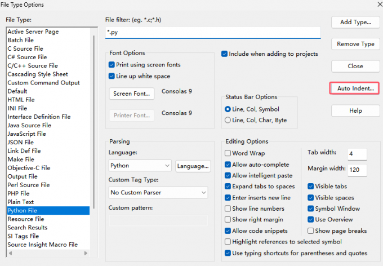Click the Auto Indent button
The image size is (383, 266).
pyautogui.click(x=355, y=88)
